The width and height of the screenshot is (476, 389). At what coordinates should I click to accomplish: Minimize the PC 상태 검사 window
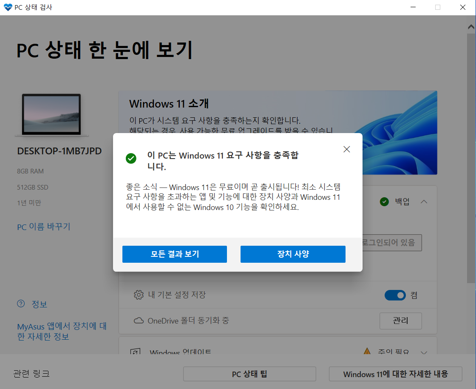[x=413, y=7]
